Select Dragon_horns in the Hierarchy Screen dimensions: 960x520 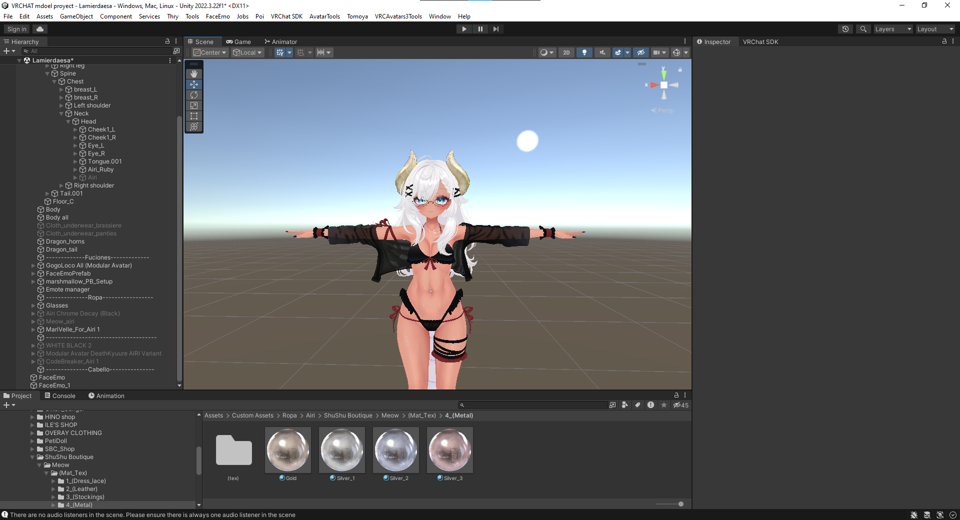coord(65,241)
